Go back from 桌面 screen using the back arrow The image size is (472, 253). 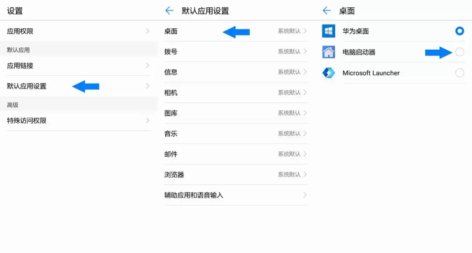[x=326, y=11]
